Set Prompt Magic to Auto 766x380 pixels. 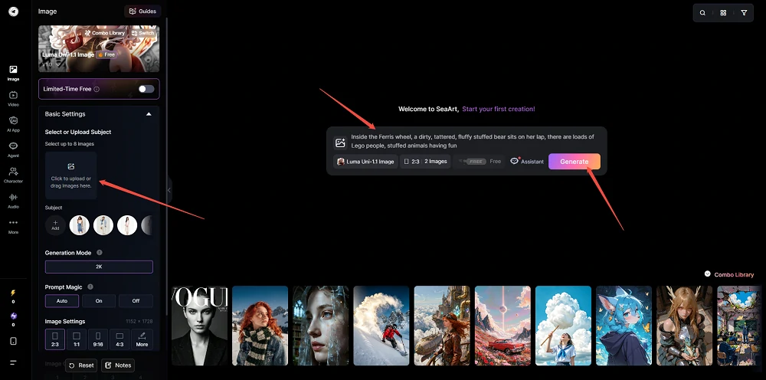(x=62, y=301)
